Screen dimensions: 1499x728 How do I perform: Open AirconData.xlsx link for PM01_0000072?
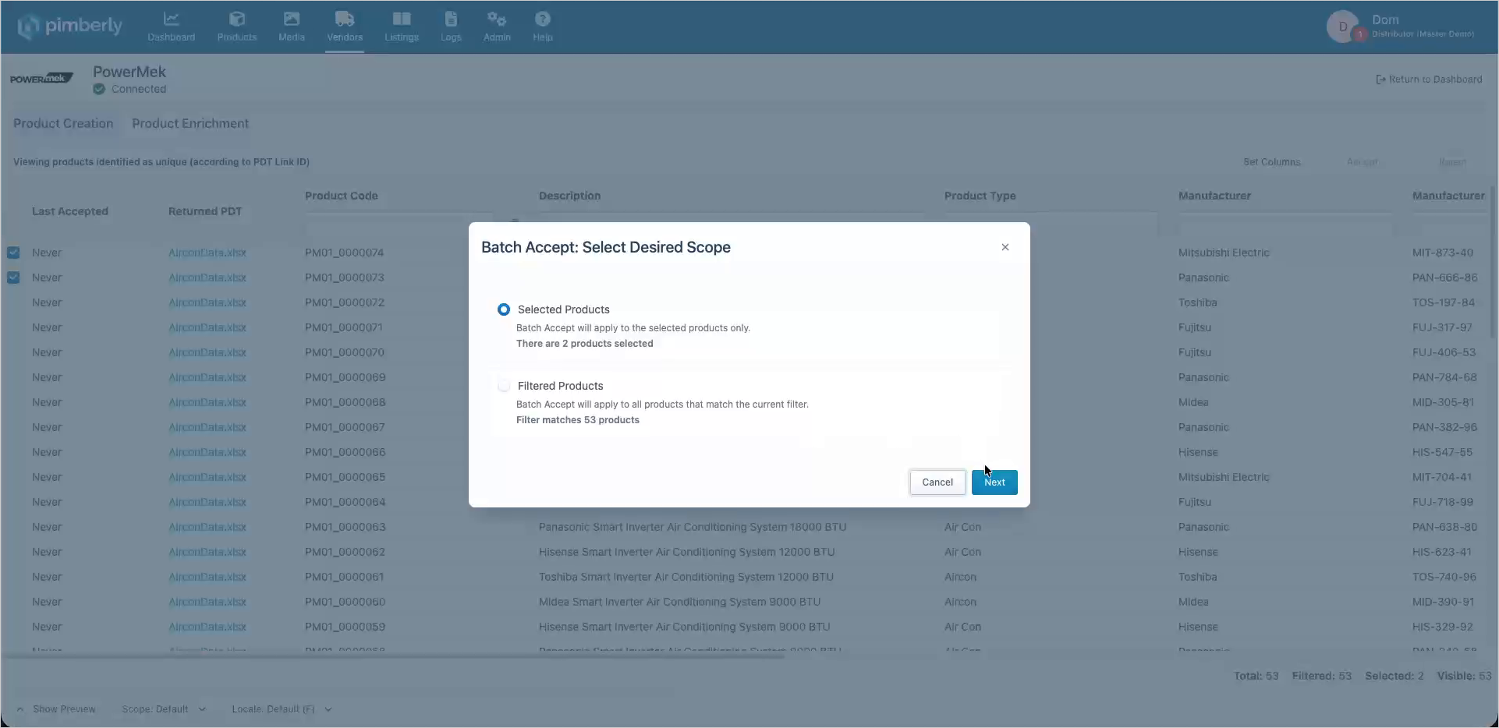(x=207, y=302)
